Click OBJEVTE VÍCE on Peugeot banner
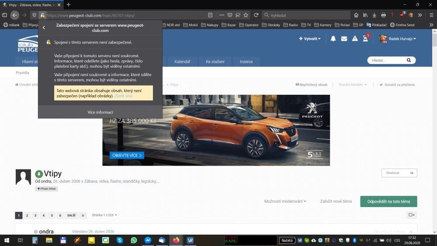 (x=127, y=156)
